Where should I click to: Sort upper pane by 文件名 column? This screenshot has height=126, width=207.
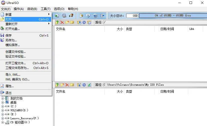79,29
